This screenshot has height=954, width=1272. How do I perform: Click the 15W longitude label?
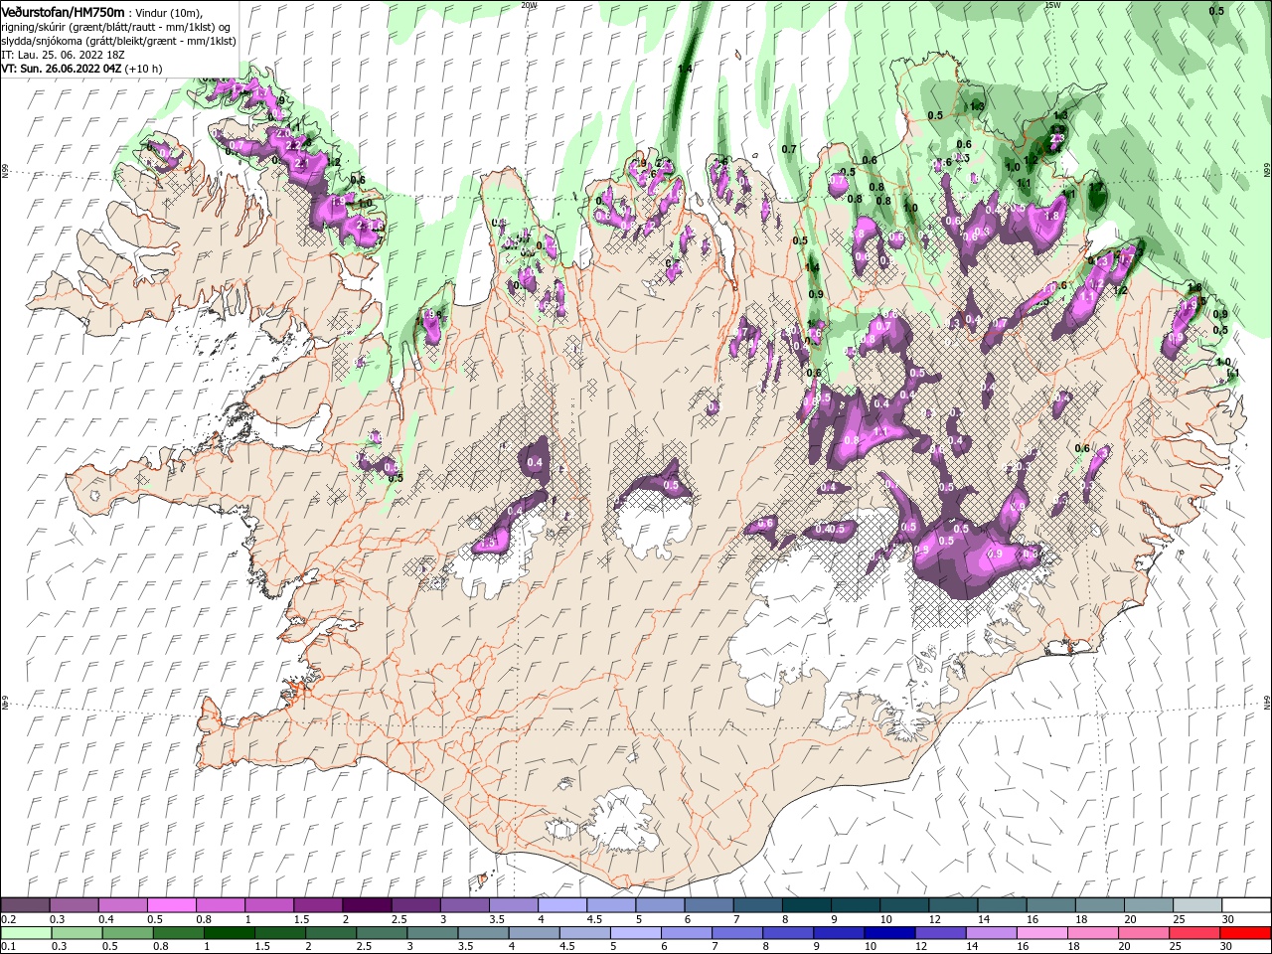[x=1053, y=5]
